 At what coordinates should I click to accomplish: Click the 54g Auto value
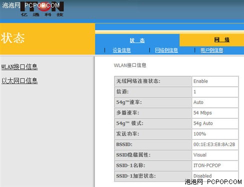203,124
